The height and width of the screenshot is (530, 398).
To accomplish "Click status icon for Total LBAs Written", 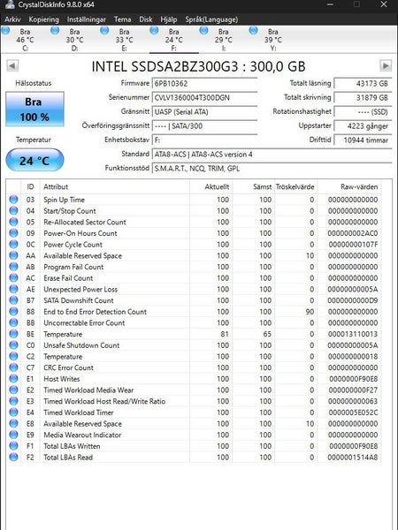I will pyautogui.click(x=13, y=445).
